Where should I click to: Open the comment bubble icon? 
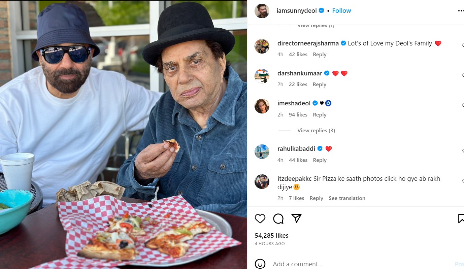pos(278,219)
